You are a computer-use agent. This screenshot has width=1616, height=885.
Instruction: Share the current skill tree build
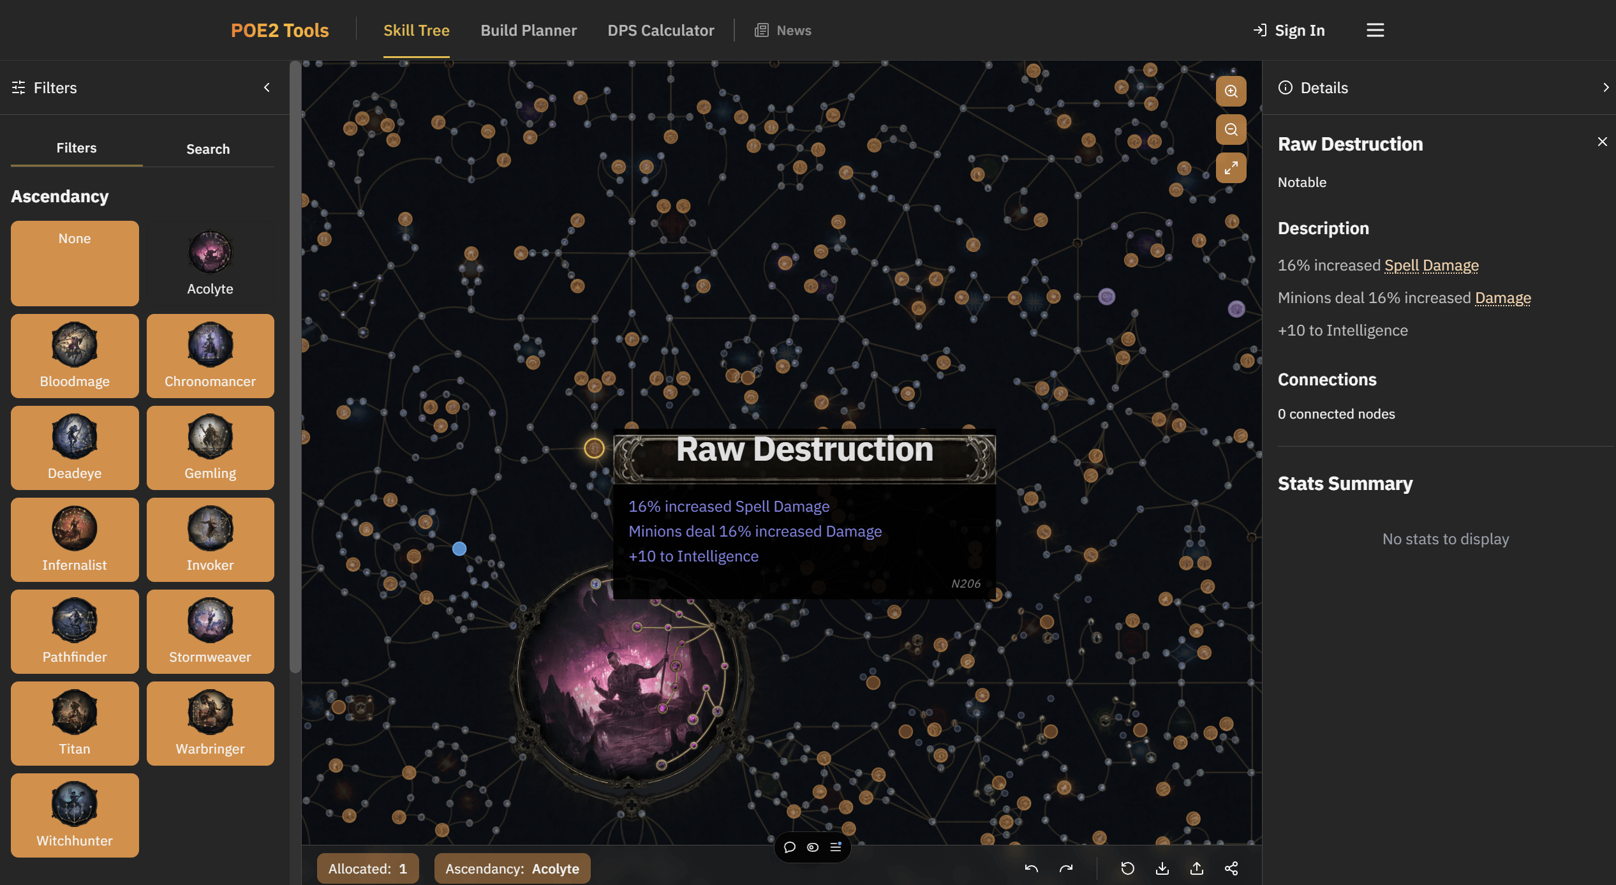1231,868
